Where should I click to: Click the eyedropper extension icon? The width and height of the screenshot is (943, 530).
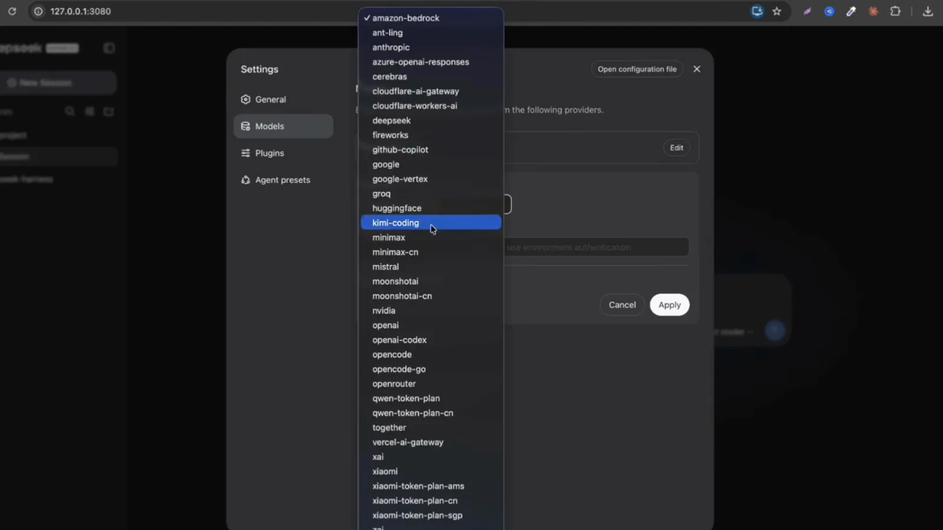pos(851,11)
